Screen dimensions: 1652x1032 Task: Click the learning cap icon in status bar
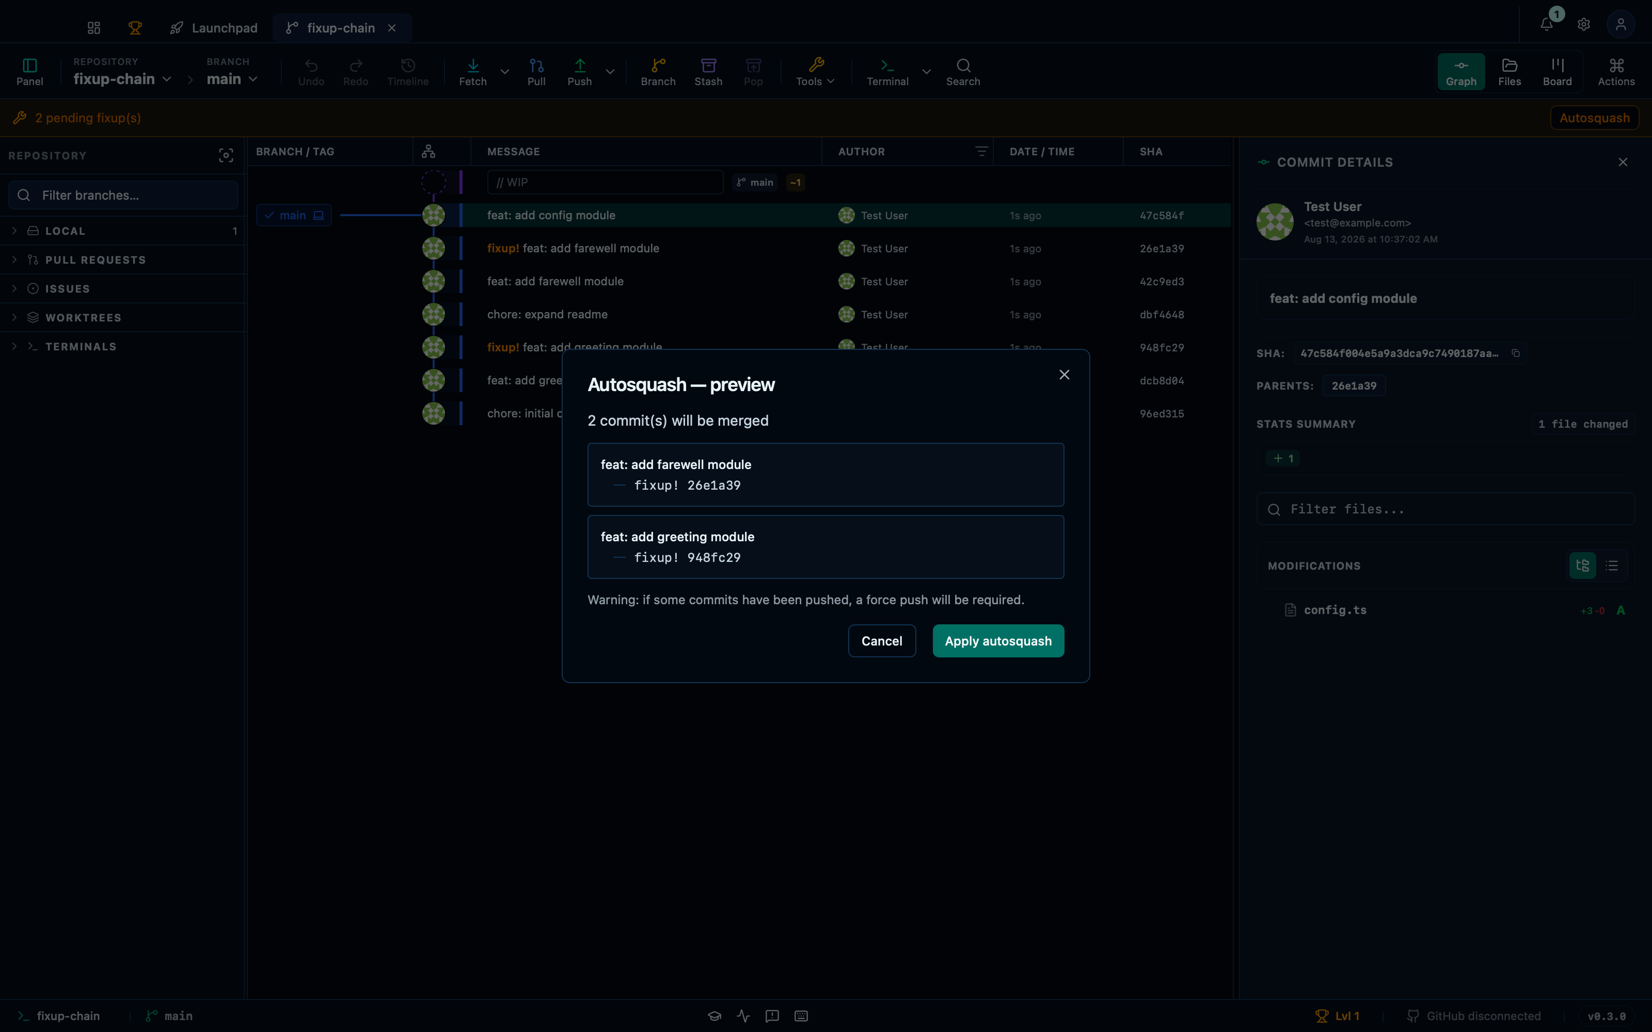click(714, 1015)
